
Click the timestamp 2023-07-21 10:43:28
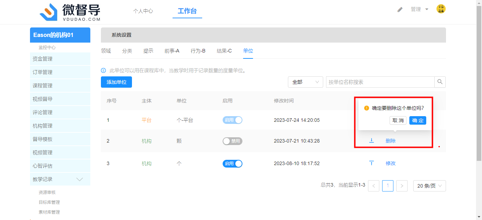pos(297,141)
